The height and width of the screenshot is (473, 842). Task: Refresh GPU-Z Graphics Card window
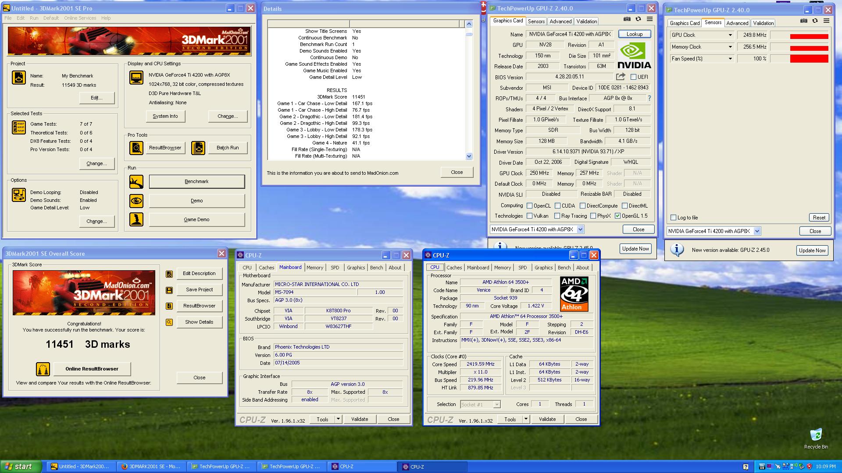tap(639, 19)
